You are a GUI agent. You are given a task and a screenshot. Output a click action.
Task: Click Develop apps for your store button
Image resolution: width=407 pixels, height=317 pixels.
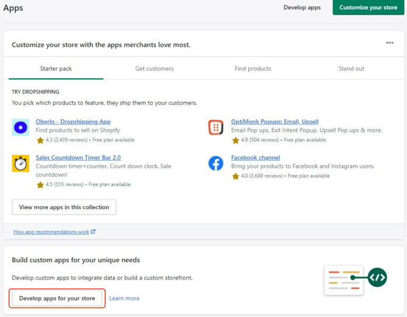[x=57, y=298]
